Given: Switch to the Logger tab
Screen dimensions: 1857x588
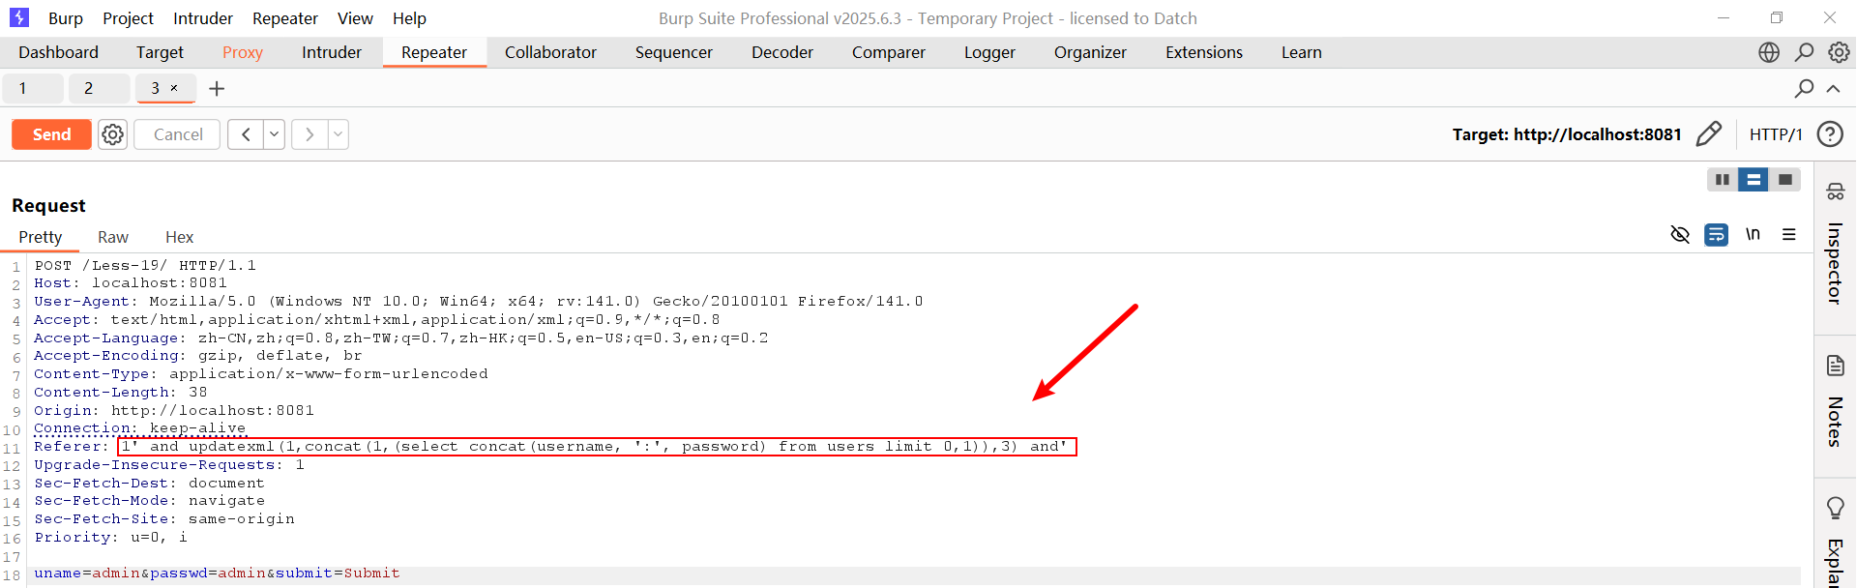Looking at the screenshot, I should [x=989, y=52].
